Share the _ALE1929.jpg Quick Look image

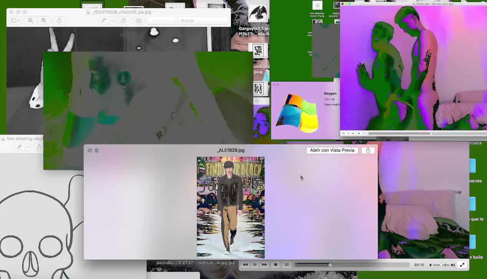[368, 150]
